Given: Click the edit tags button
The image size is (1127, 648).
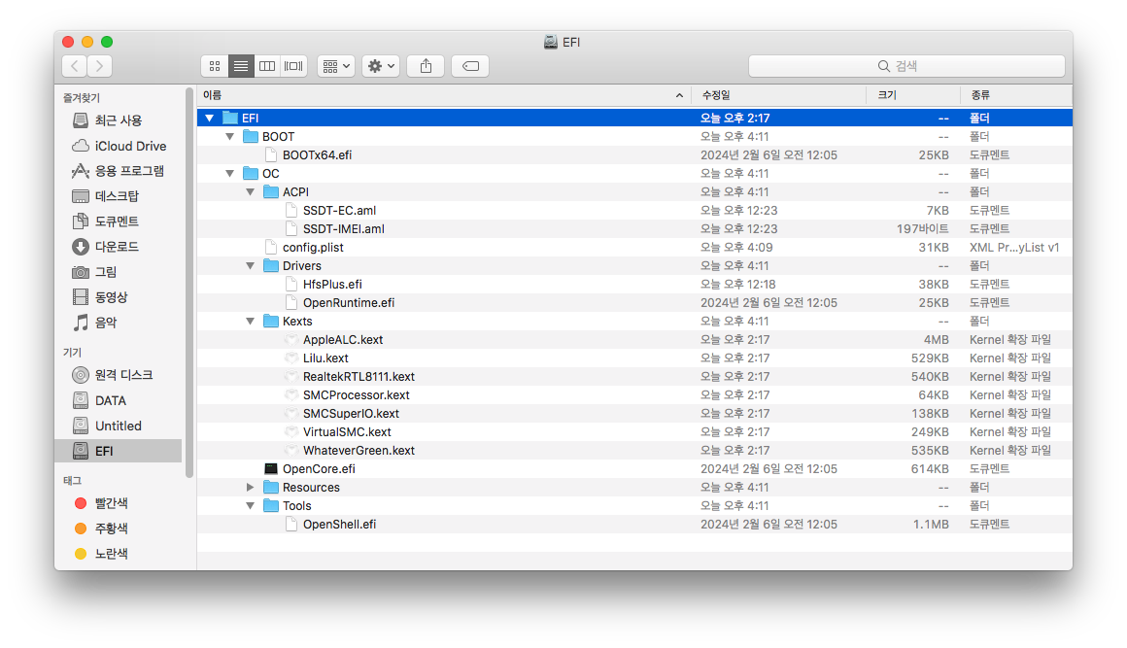Looking at the screenshot, I should coord(470,66).
